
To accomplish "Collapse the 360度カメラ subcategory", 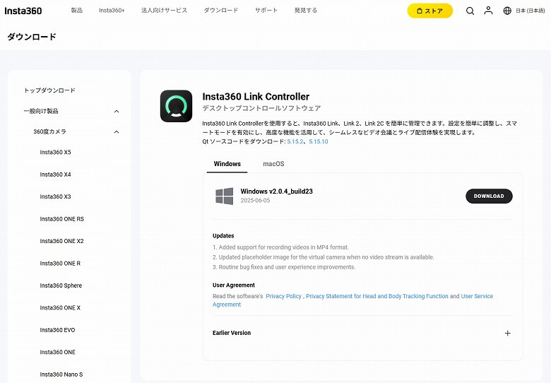I will coord(117,131).
